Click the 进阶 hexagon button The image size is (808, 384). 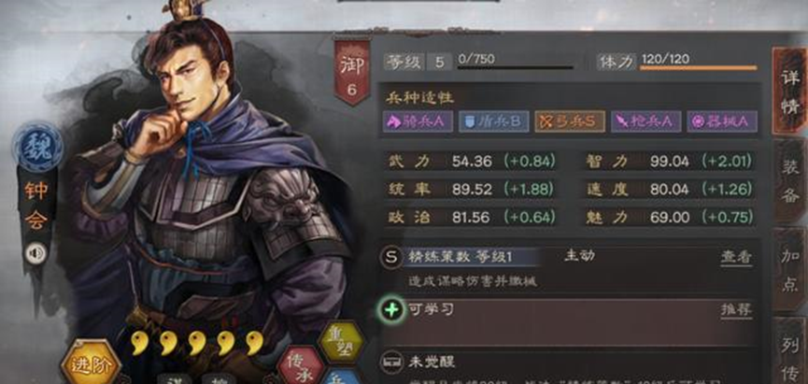(91, 363)
